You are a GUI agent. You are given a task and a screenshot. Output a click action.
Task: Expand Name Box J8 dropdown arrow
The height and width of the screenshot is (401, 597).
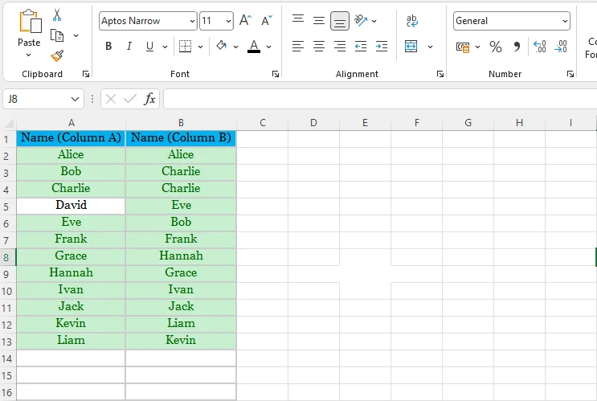(x=75, y=100)
